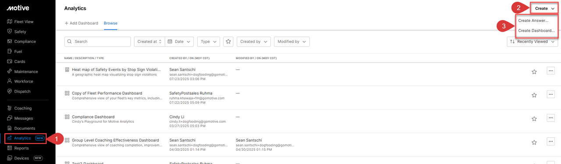
Task: Click date 07/23/2025 03:06 PM
Action: (x=188, y=79)
